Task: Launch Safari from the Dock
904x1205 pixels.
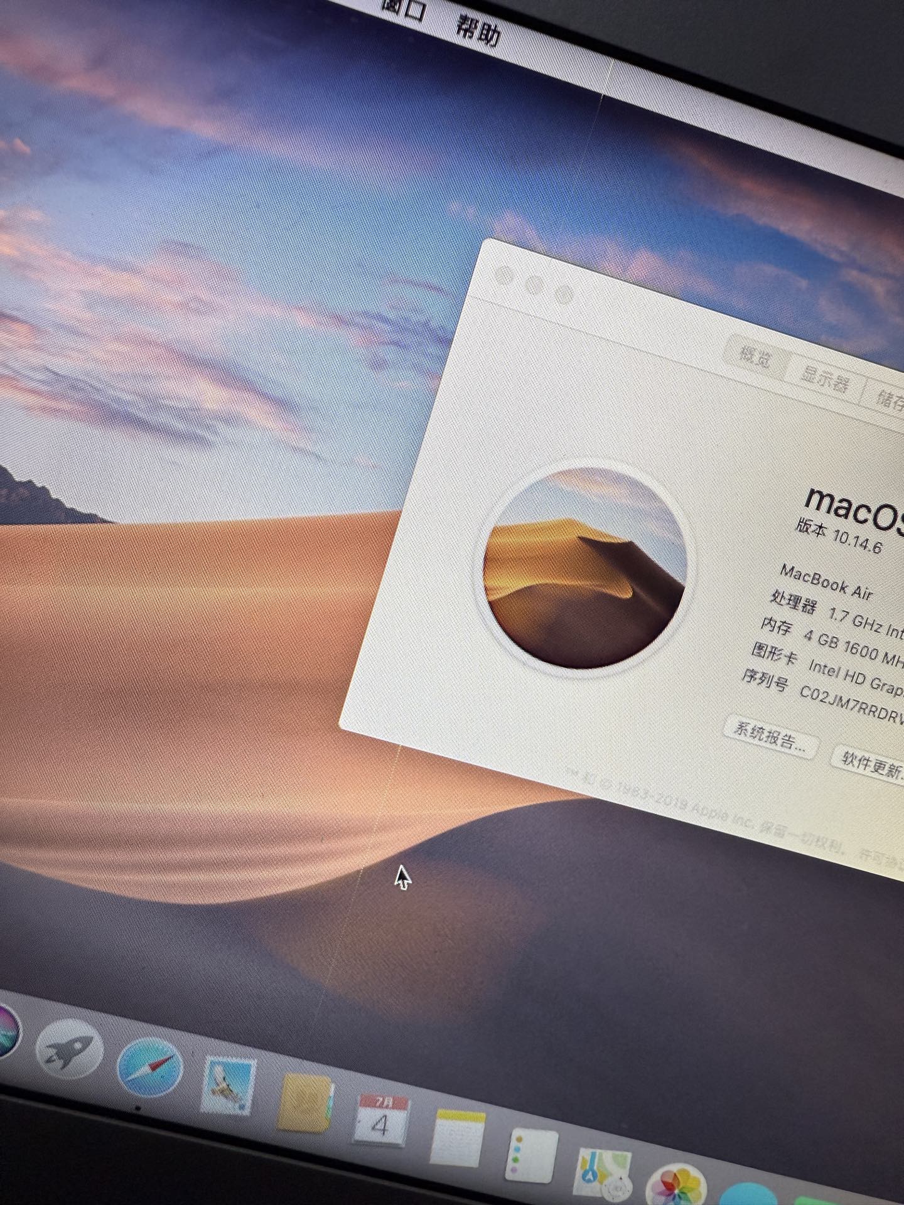Action: tap(150, 1067)
